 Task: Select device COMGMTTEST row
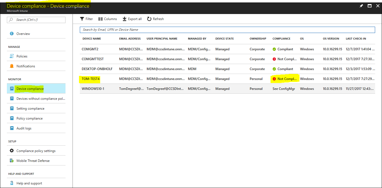(227, 59)
